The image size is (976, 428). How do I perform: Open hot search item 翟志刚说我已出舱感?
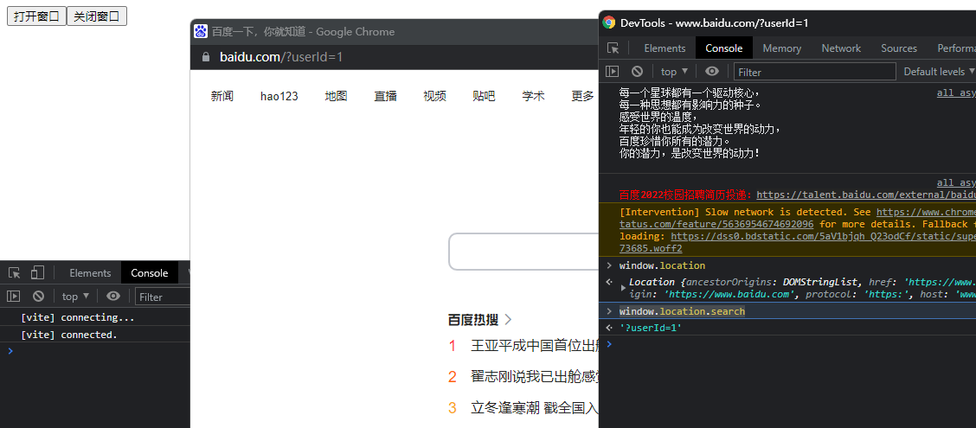coord(535,376)
